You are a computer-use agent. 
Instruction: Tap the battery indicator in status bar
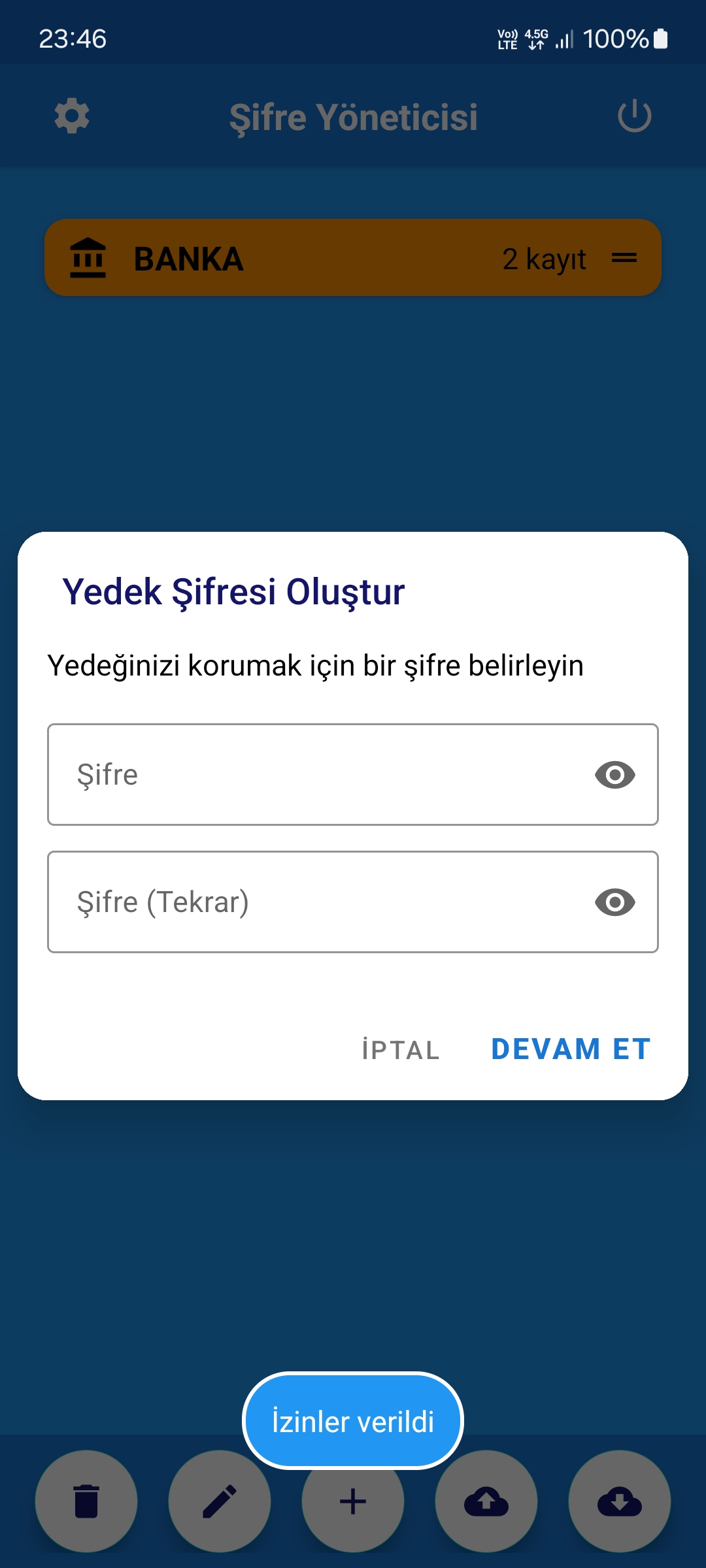pyautogui.click(x=661, y=39)
